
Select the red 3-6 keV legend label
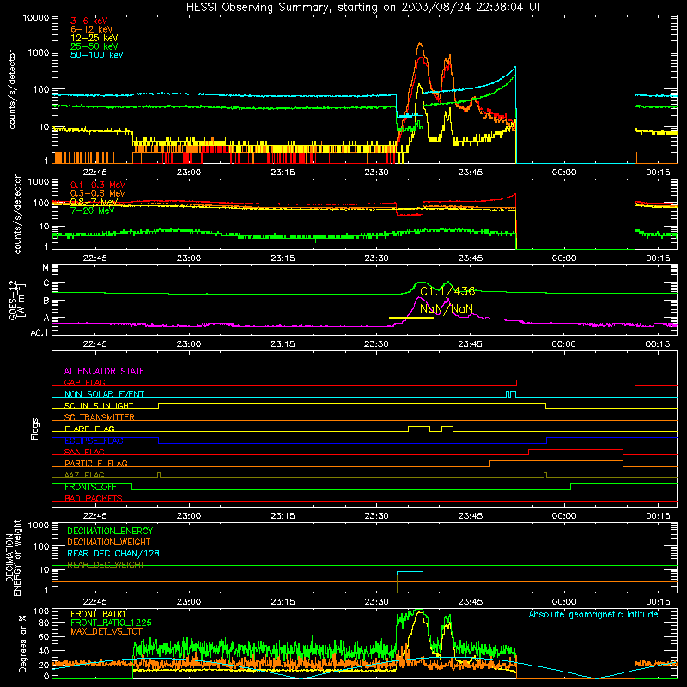(x=89, y=21)
